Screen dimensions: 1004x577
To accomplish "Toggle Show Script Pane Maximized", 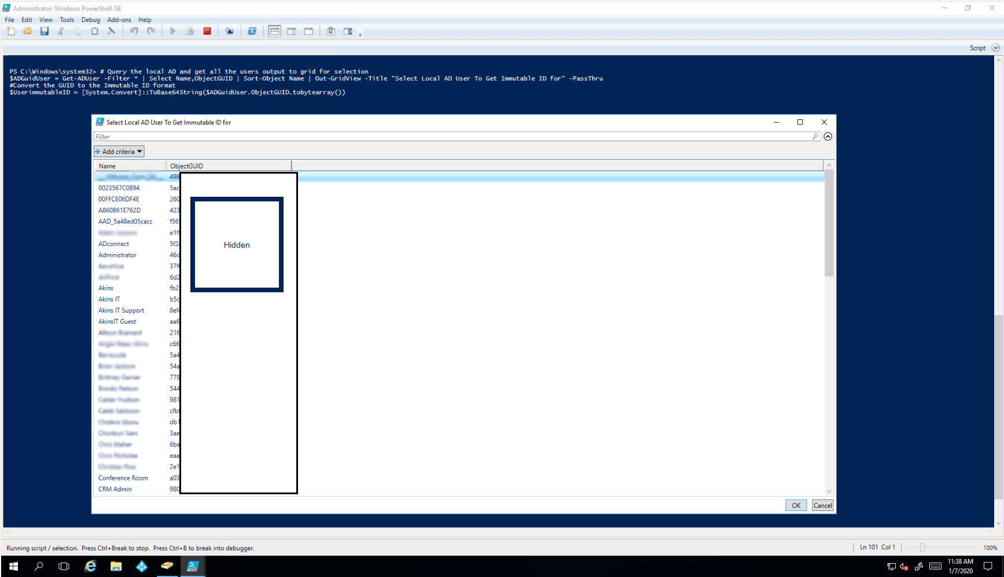I will (x=308, y=31).
